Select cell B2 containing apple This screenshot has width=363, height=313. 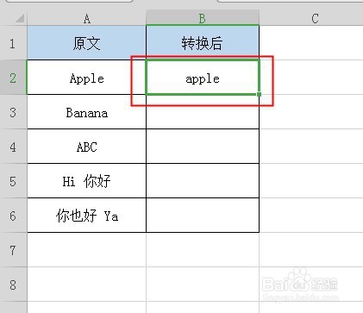tap(203, 77)
